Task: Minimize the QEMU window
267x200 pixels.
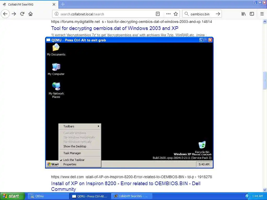Action: pyautogui.click(x=201, y=40)
